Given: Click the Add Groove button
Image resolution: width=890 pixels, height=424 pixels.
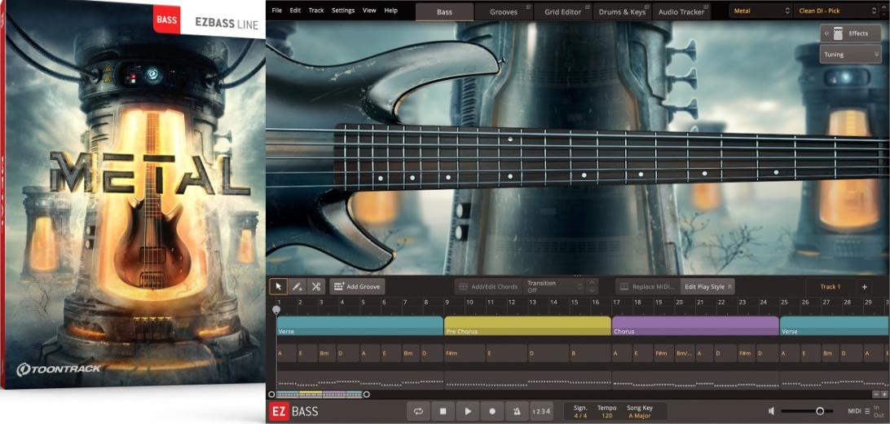Looking at the screenshot, I should click(x=358, y=287).
